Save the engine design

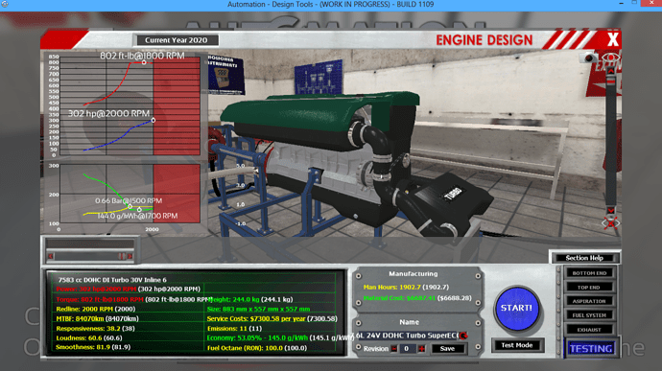(447, 349)
